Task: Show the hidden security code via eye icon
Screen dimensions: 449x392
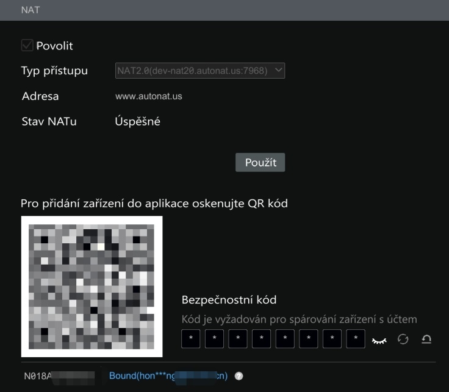Action: coord(379,340)
